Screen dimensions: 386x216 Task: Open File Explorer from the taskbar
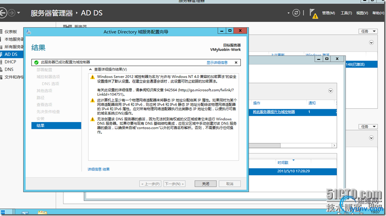pos(42,213)
